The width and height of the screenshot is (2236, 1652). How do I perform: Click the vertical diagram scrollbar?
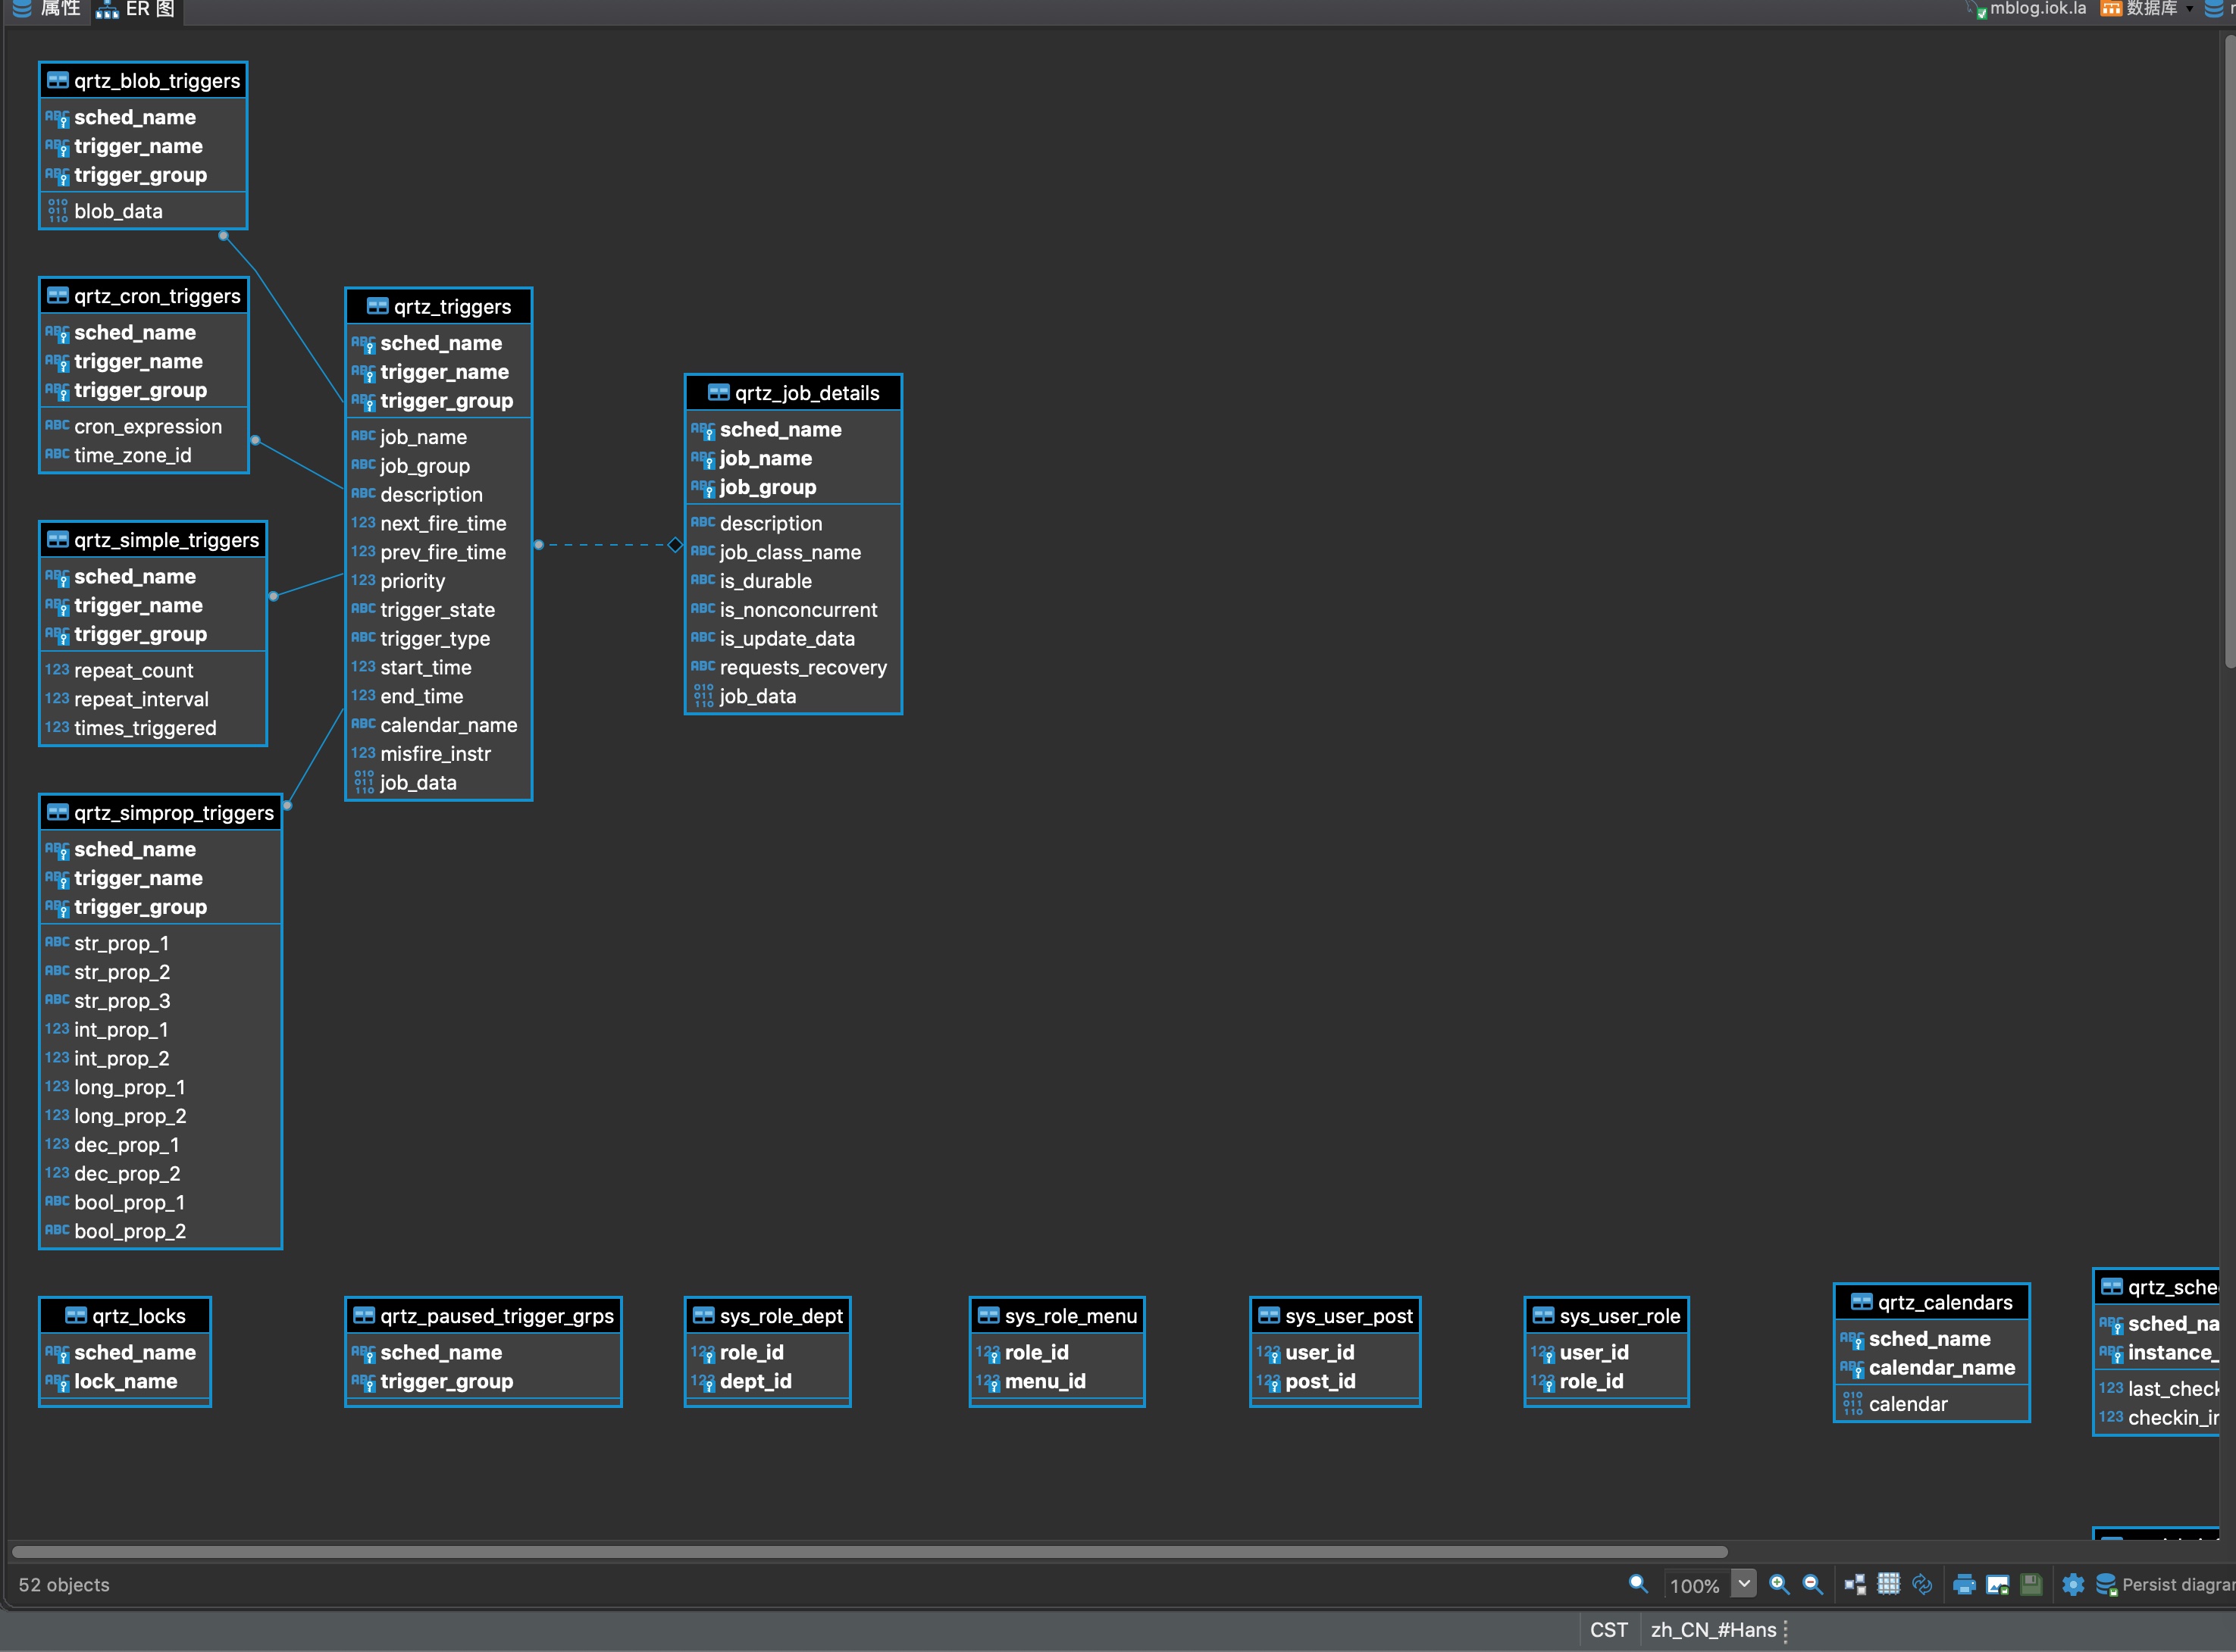coord(2230,352)
